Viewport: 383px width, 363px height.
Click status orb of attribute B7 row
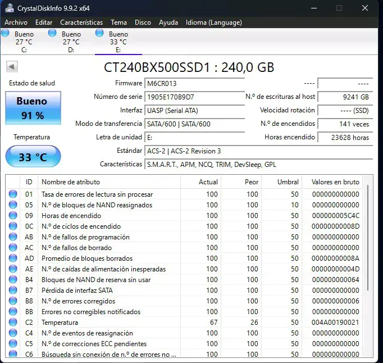[13, 290]
